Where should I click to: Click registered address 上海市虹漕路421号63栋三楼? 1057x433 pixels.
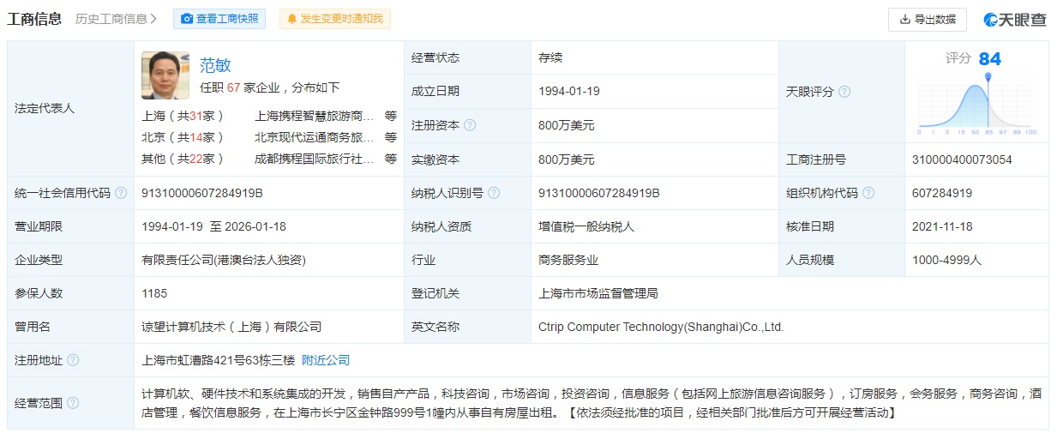click(x=218, y=360)
